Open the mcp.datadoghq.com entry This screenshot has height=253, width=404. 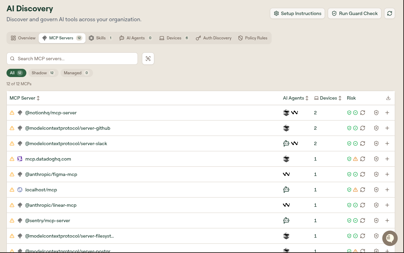point(48,159)
